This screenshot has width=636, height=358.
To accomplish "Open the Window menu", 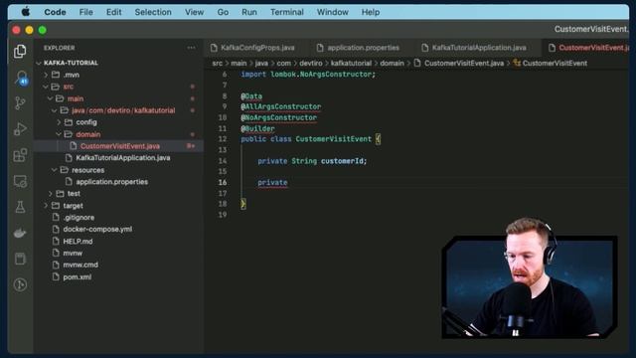I will [x=333, y=12].
